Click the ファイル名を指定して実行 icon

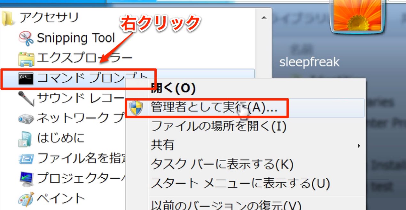tap(26, 158)
